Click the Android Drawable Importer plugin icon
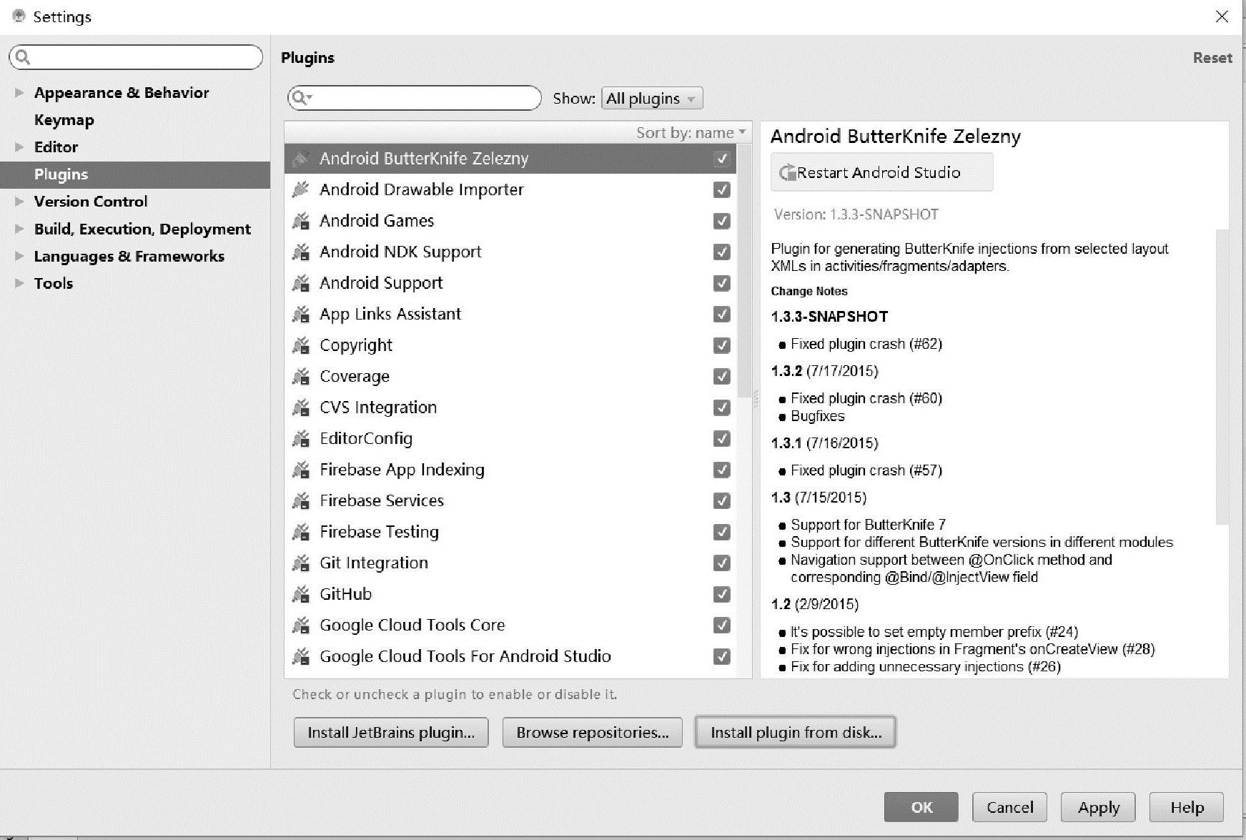 (x=301, y=189)
